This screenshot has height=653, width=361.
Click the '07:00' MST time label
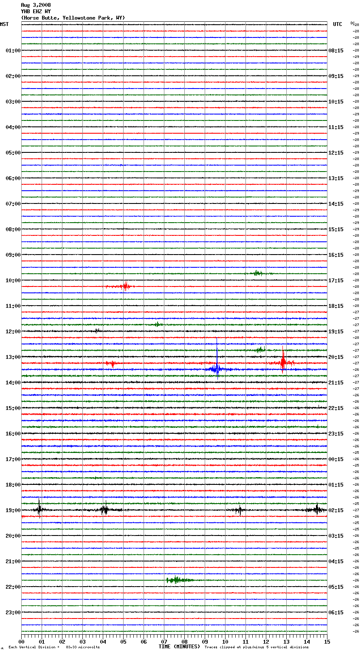pyautogui.click(x=13, y=204)
